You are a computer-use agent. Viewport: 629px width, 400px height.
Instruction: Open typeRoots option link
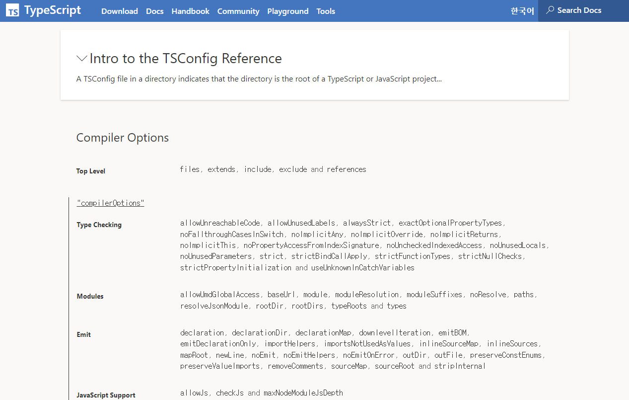tap(349, 306)
